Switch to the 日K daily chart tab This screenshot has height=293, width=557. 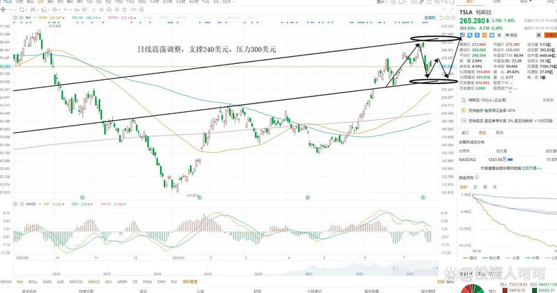coord(40,2)
